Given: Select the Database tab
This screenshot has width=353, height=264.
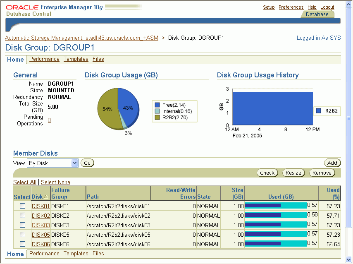Looking at the screenshot, I should pos(317,14).
